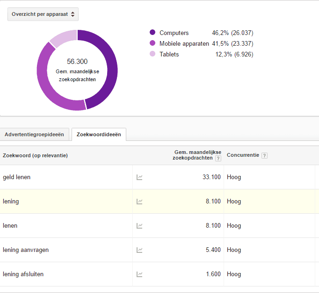The height and width of the screenshot is (293, 319).
Task: Open the 'Overzicht per apparaat' dropdown
Action: [43, 14]
